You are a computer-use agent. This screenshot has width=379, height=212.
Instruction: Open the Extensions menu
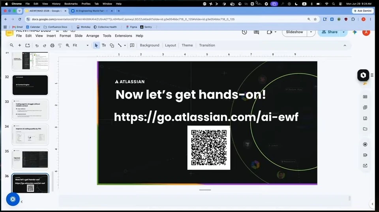click(x=124, y=36)
